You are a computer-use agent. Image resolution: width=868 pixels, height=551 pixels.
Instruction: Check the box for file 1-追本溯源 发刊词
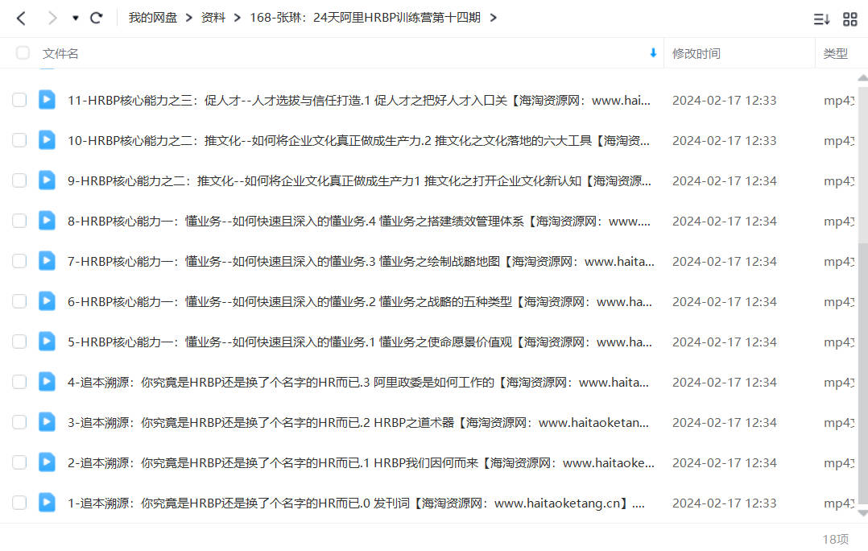19,503
